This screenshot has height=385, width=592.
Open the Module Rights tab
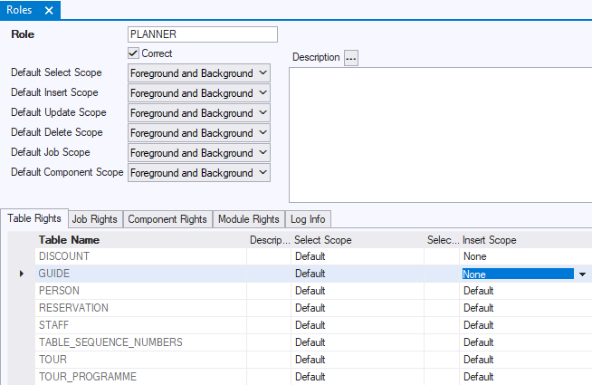tap(248, 219)
